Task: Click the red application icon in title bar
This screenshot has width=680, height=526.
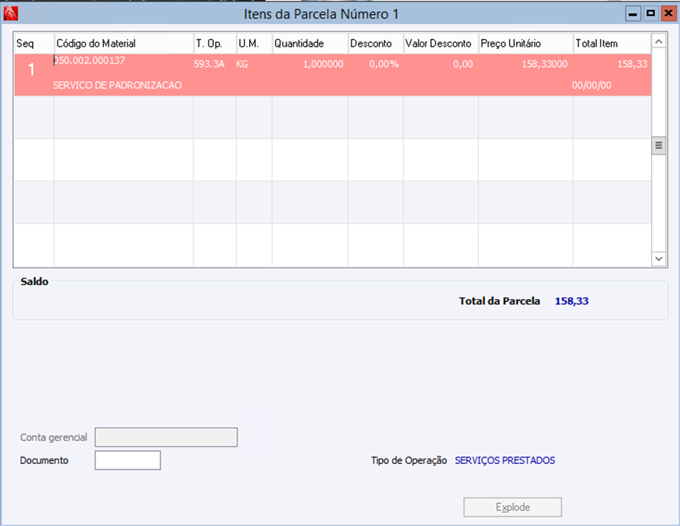Action: (11, 14)
